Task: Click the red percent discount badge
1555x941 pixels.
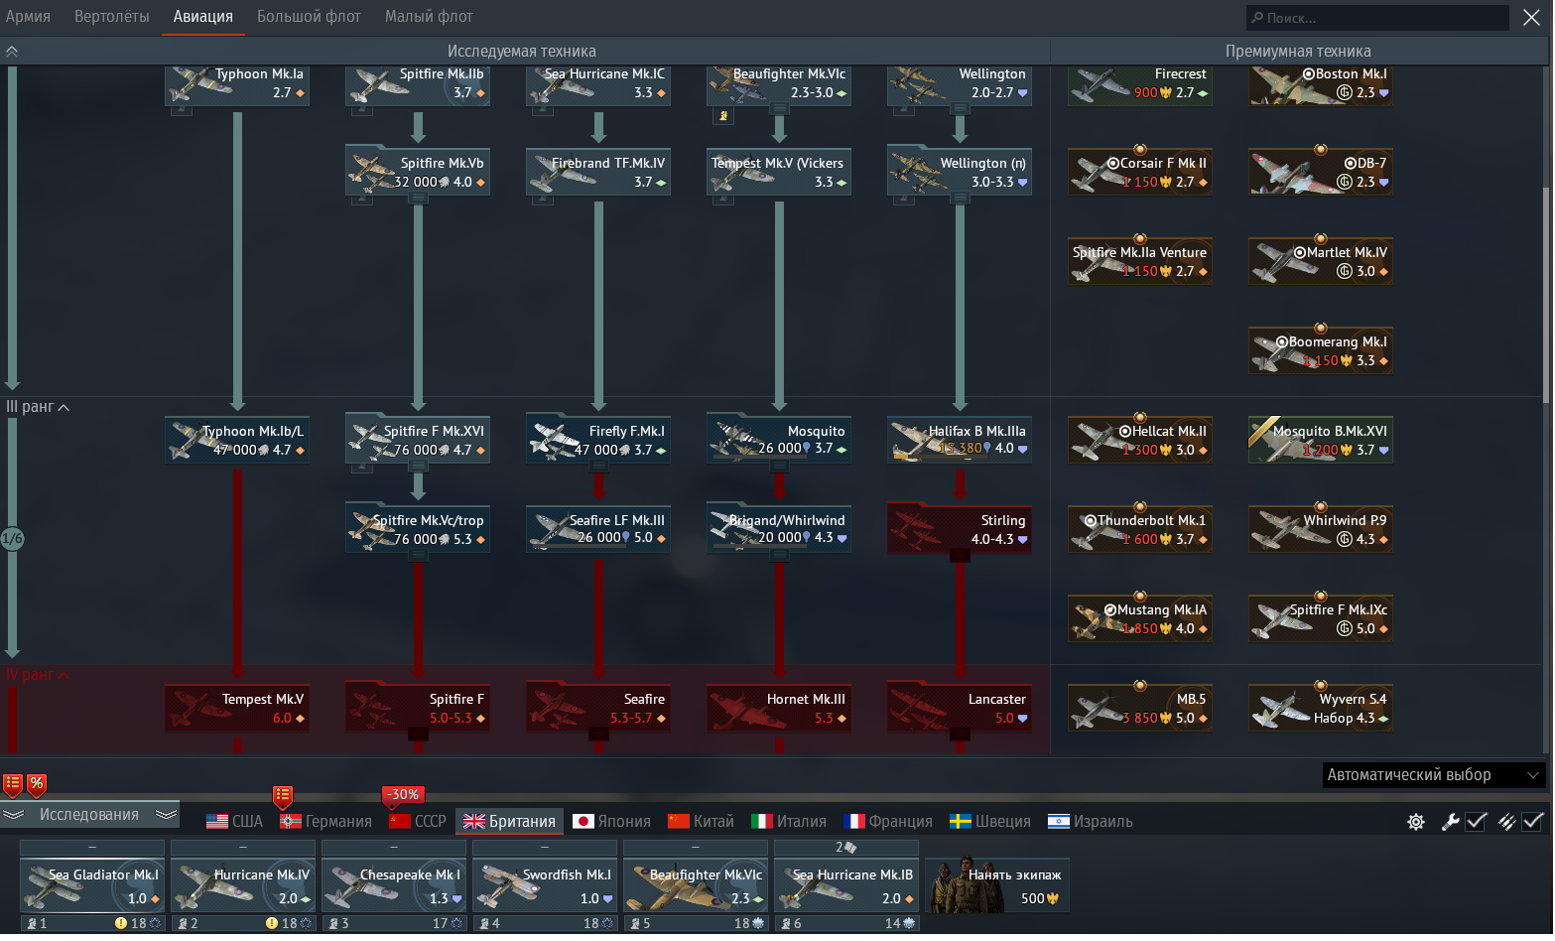Action: click(x=37, y=784)
